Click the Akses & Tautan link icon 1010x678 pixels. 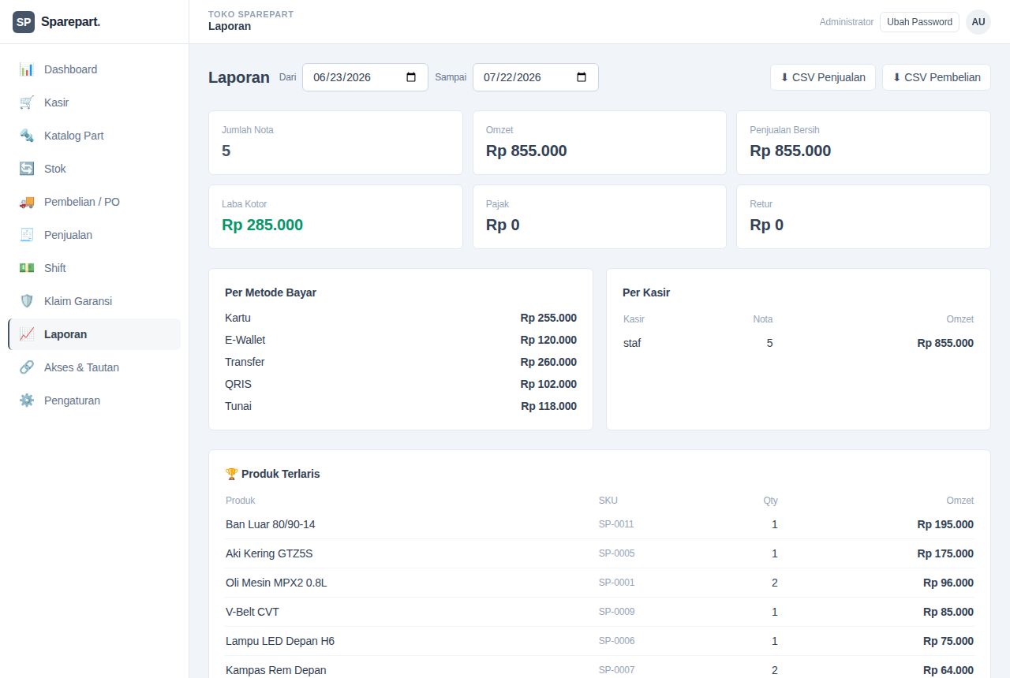(x=27, y=367)
